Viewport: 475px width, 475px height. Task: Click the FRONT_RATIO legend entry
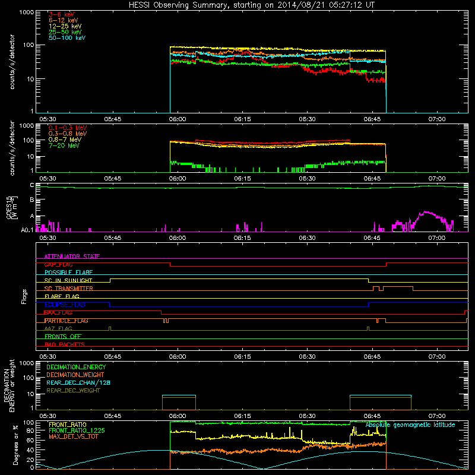68,425
